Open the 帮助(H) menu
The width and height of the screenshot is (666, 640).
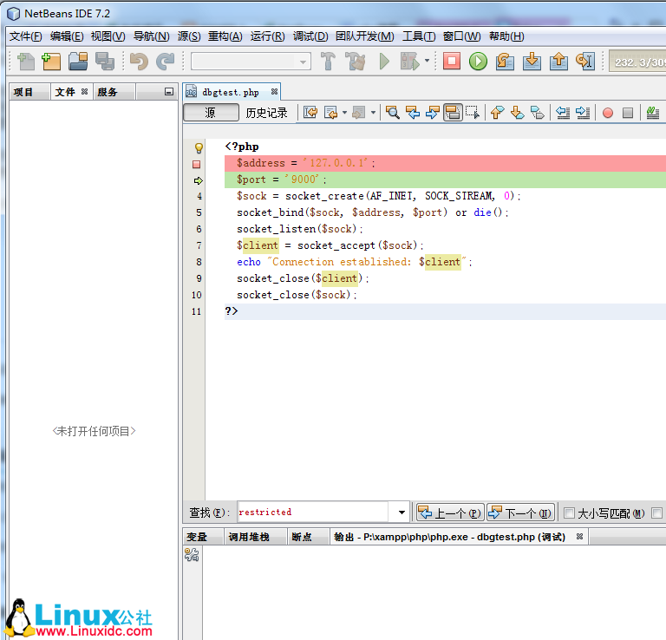click(506, 36)
